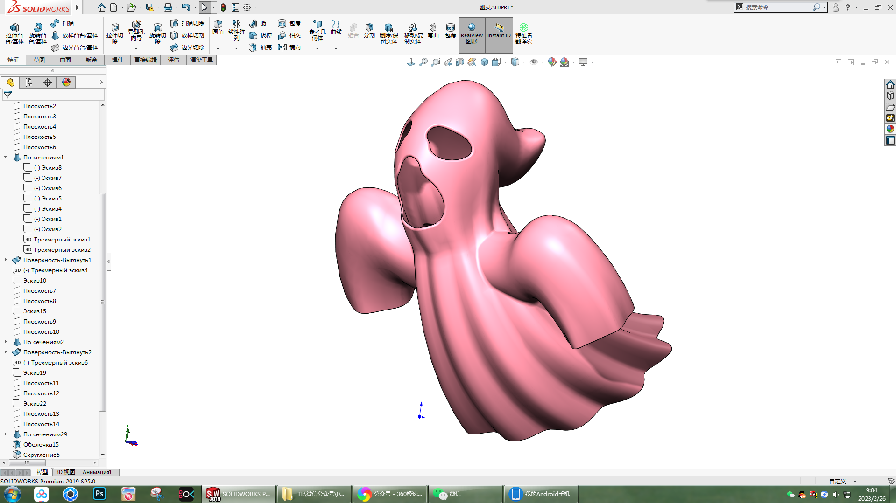Click the Shell 抽壳 tool

[260, 47]
